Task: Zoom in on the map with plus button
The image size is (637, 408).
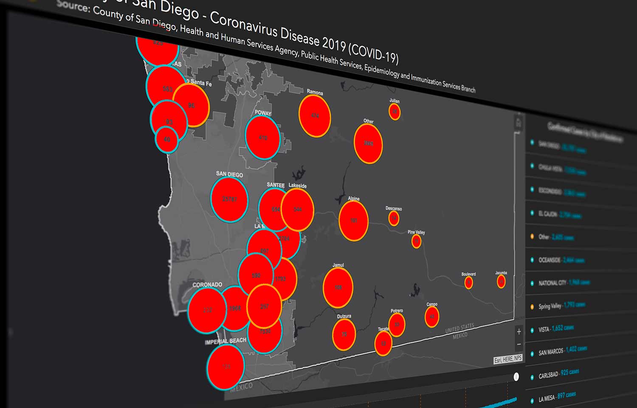Action: pyautogui.click(x=519, y=332)
